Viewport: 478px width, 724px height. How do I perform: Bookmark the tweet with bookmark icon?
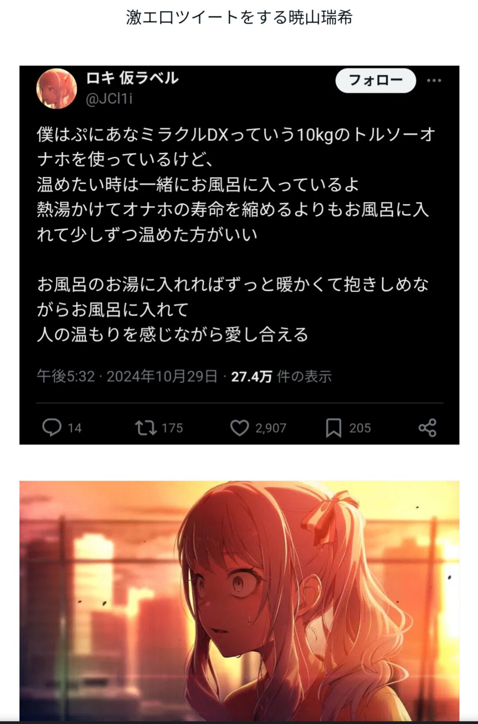tap(334, 428)
